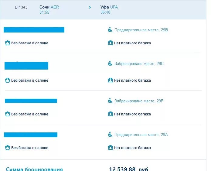Image resolution: width=211 pixels, height=171 pixels.
Task: Click 'Без багажа в салоне' for seat 29A passenger
Action: tap(30, 148)
